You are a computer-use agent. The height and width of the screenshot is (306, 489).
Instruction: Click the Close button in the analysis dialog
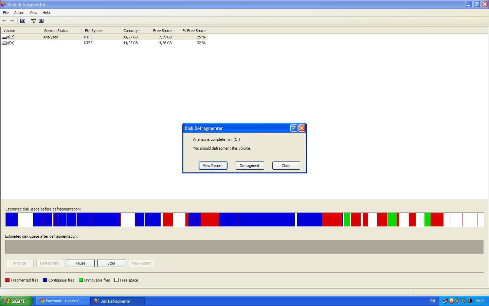(286, 166)
